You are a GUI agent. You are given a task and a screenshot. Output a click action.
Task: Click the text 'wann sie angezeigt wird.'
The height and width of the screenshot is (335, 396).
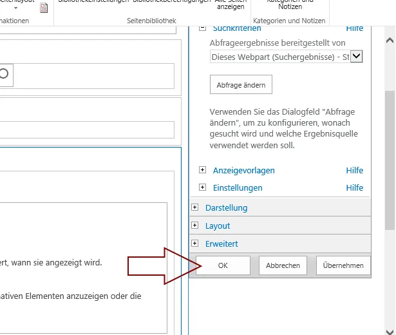(x=57, y=263)
